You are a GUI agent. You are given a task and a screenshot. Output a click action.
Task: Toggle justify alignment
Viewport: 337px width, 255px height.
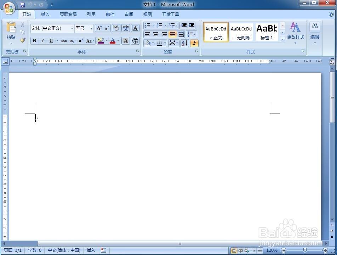173,34
